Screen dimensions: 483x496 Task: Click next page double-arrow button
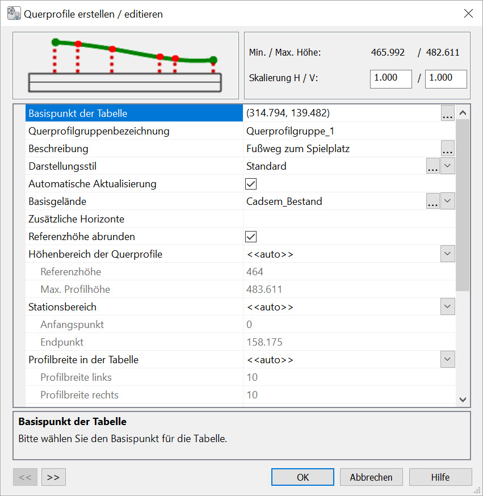[53, 477]
